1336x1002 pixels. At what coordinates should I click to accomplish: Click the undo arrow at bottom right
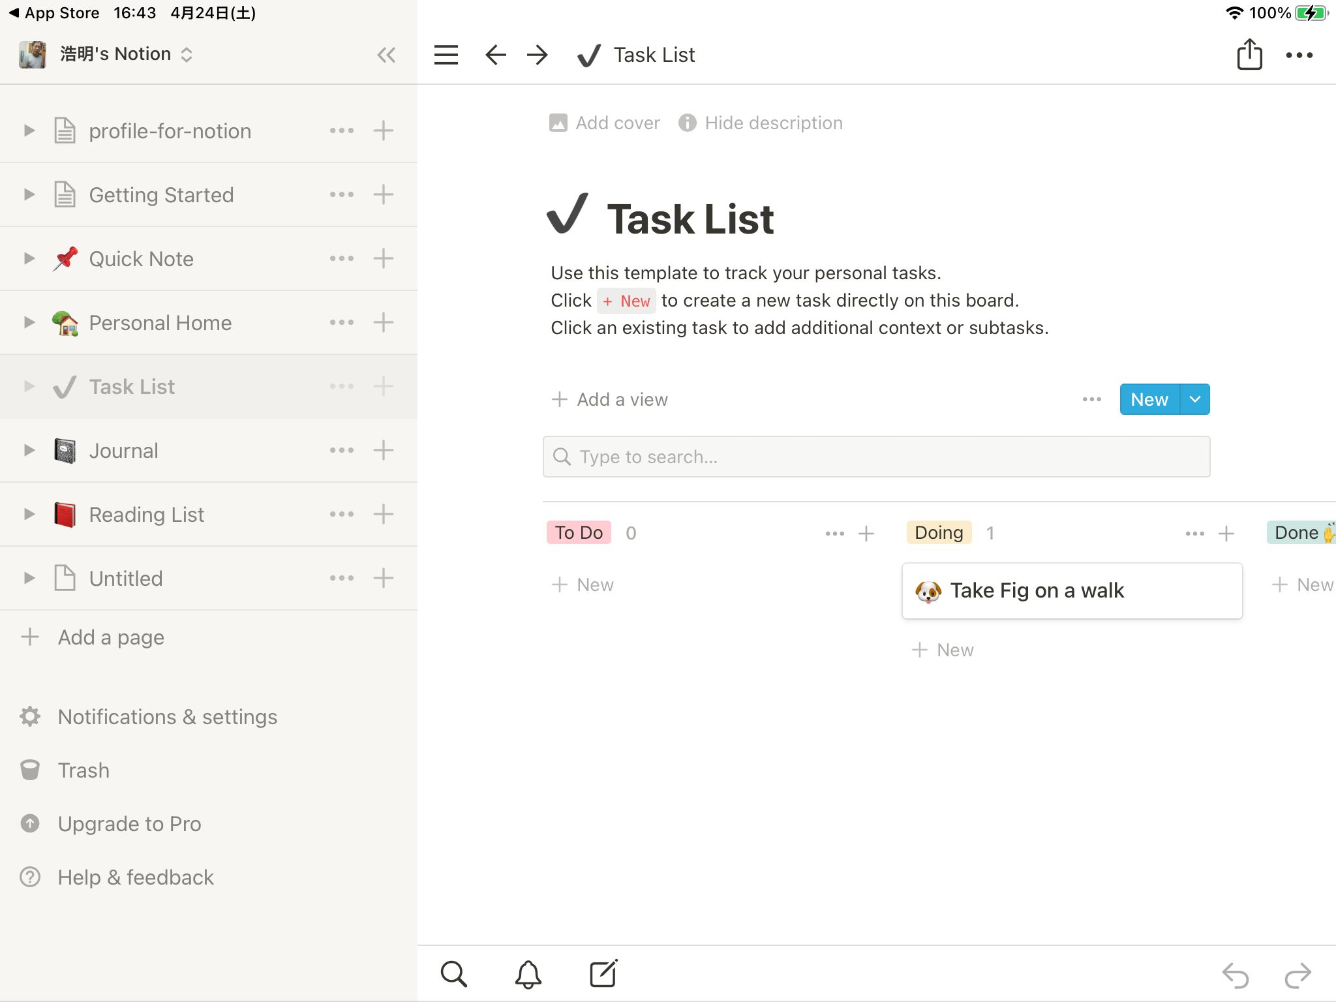pyautogui.click(x=1236, y=975)
